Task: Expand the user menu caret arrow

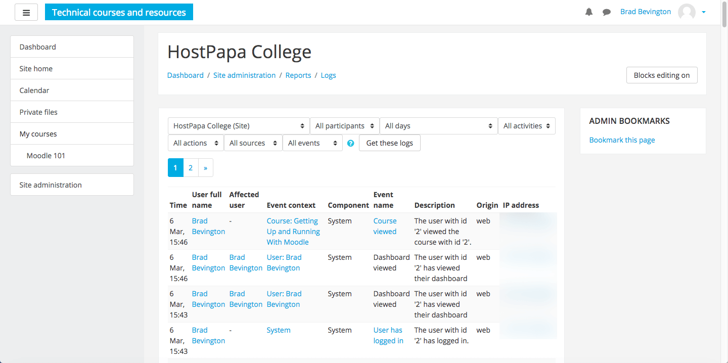Action: (x=704, y=12)
